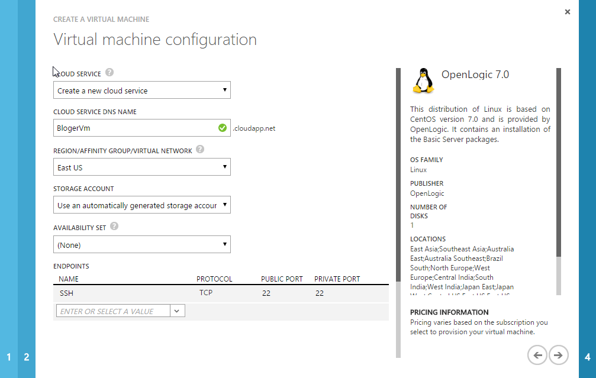This screenshot has height=378, width=596.
Task: Click the green DNS name validation checkmark
Action: (x=223, y=128)
